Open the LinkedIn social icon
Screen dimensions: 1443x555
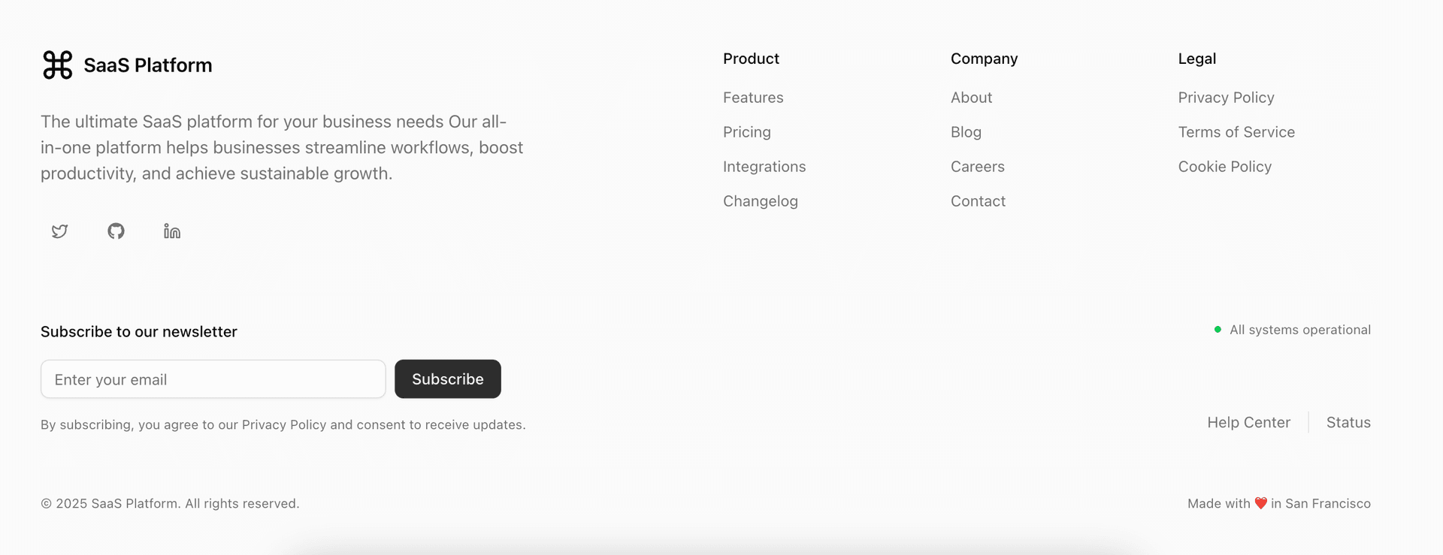pos(171,231)
